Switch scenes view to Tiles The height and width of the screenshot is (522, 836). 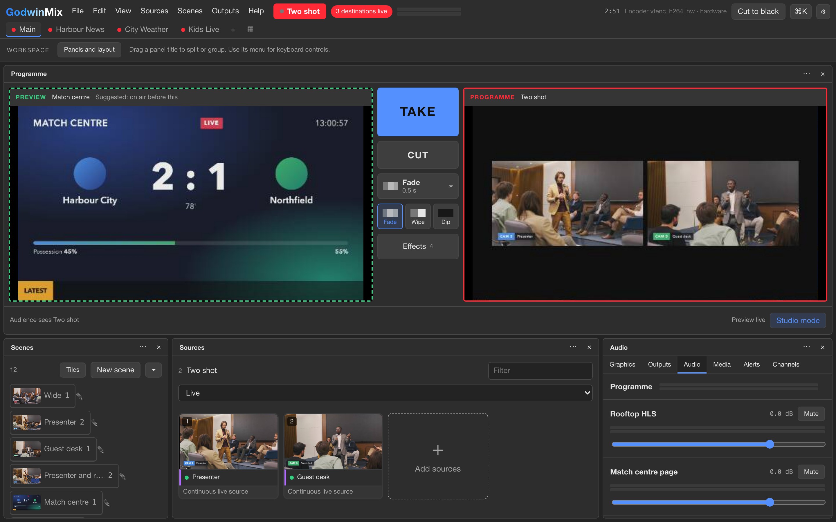click(x=73, y=370)
